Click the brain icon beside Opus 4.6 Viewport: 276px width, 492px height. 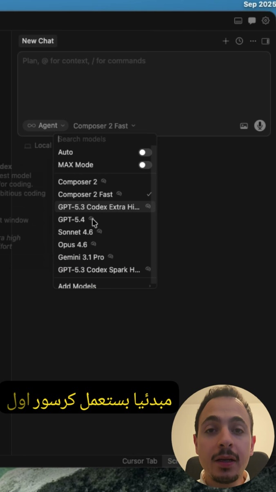pyautogui.click(x=94, y=244)
